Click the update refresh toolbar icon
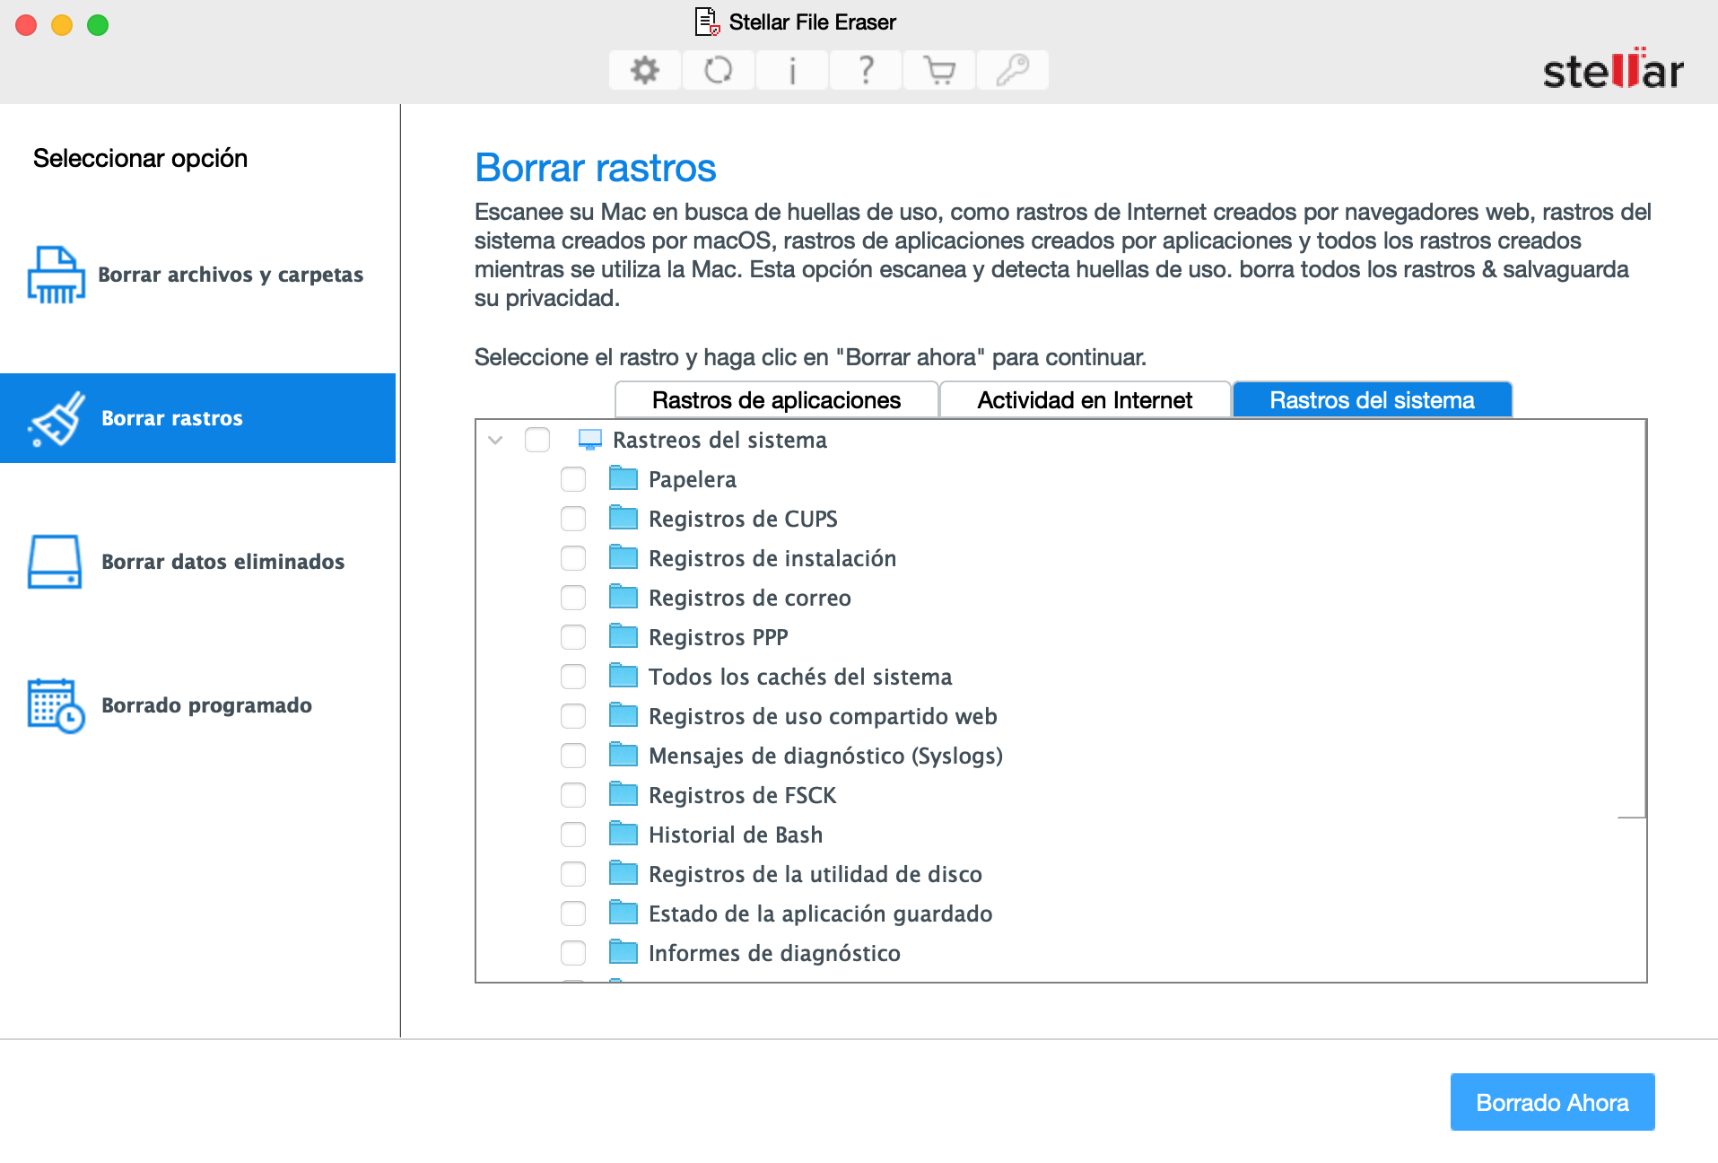The height and width of the screenshot is (1163, 1718). tap(718, 70)
